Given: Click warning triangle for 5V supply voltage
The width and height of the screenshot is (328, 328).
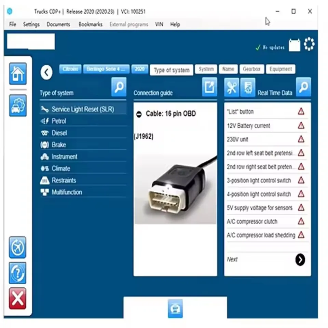Looking at the screenshot, I should 301,207.
